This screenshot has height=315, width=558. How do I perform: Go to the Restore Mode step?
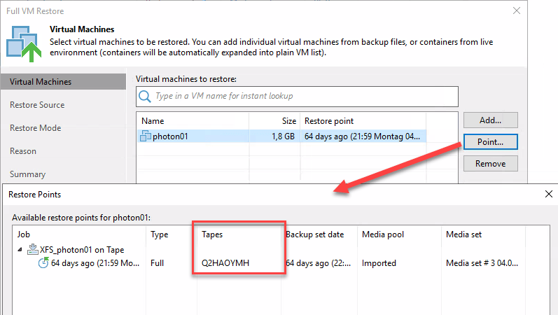tap(35, 128)
